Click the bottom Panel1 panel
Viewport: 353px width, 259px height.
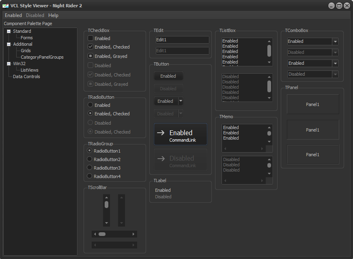point(313,154)
